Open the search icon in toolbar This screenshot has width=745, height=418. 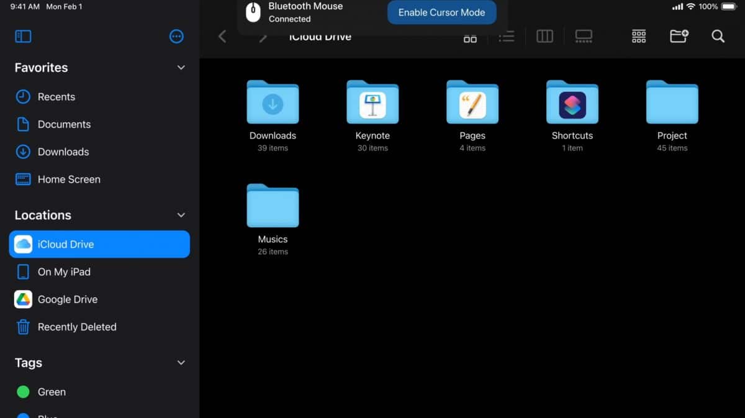[x=718, y=36]
